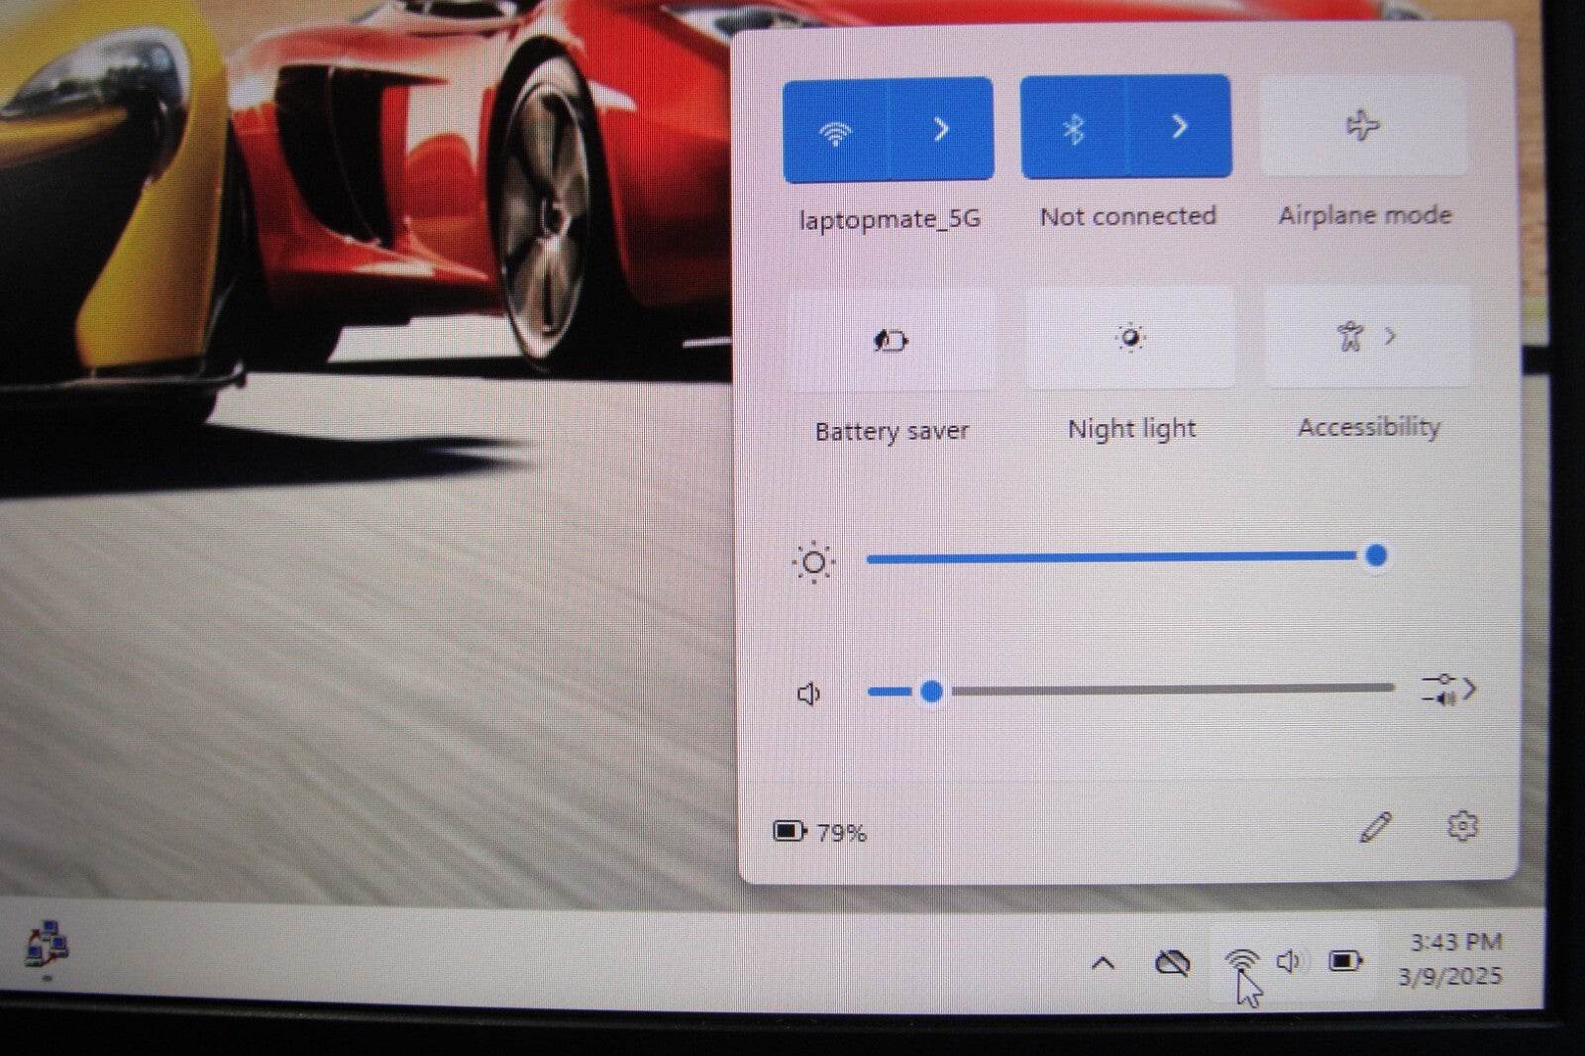Open all settings via gear icon
Screen dimensions: 1585x1056
(1462, 826)
